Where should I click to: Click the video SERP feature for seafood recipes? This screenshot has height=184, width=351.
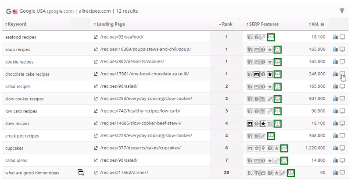click(x=271, y=37)
